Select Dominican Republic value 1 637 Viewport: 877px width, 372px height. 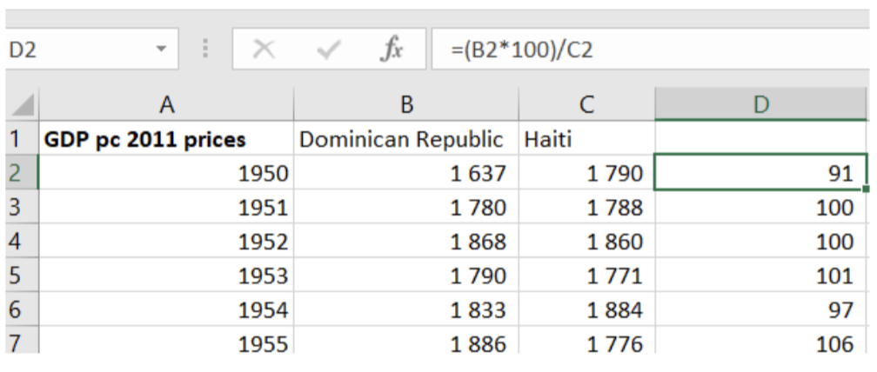pyautogui.click(x=406, y=173)
